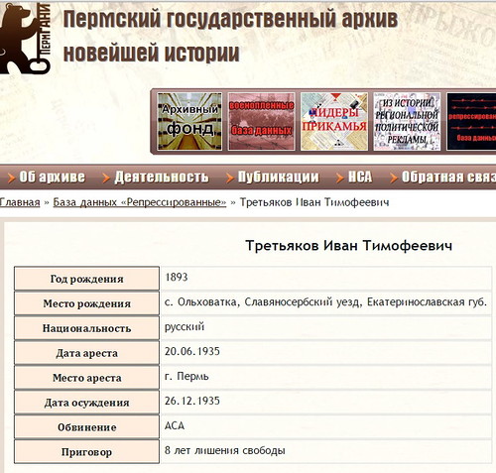Open the Деятельность menu item
496x473 pixels.
162,177
